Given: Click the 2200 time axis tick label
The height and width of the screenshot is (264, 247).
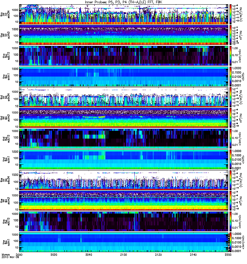Looking at the screenshot, I should point(228,254).
